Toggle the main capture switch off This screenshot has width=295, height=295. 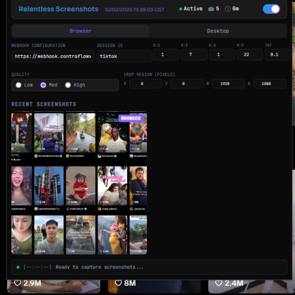click(271, 9)
